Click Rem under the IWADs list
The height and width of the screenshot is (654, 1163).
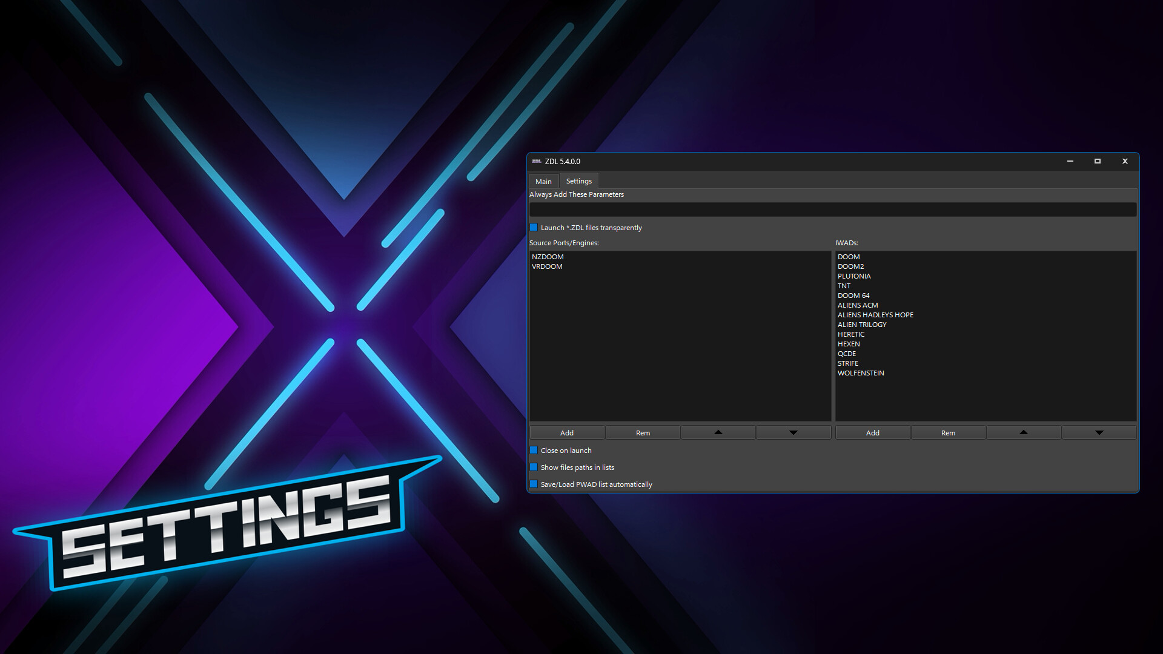point(947,432)
